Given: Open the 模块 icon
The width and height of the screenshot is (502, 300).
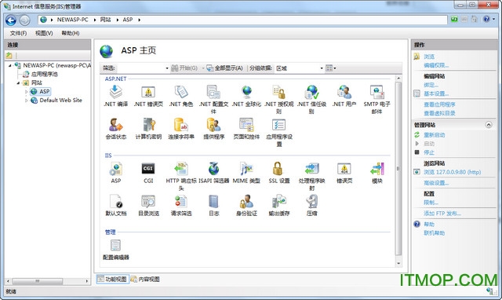Looking at the screenshot, I should (x=377, y=169).
